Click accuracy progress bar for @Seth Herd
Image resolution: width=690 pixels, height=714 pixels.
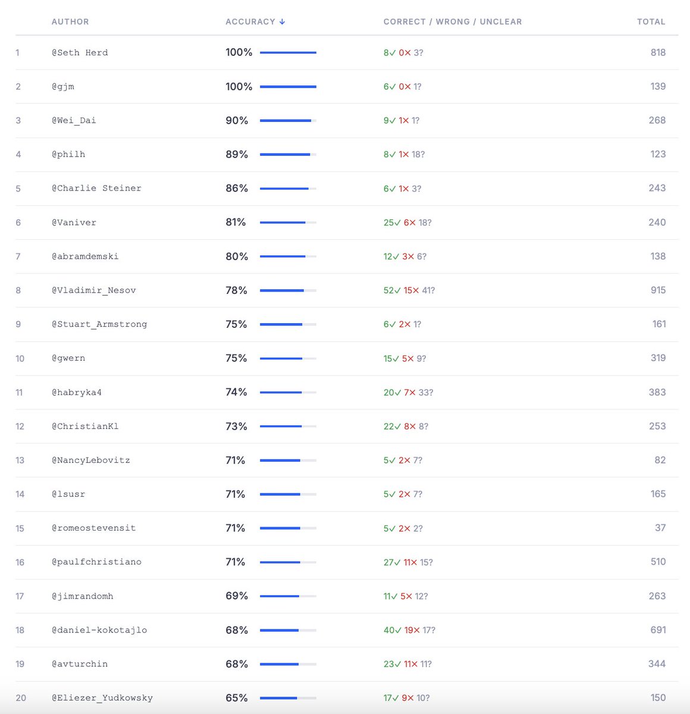click(288, 52)
